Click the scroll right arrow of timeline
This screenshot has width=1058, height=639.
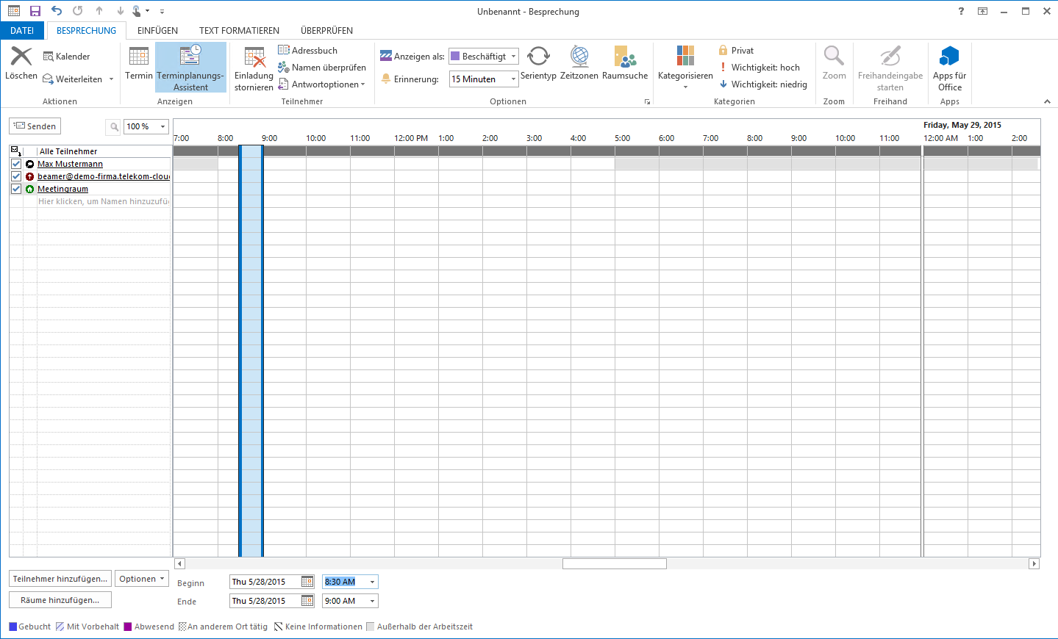(1034, 564)
